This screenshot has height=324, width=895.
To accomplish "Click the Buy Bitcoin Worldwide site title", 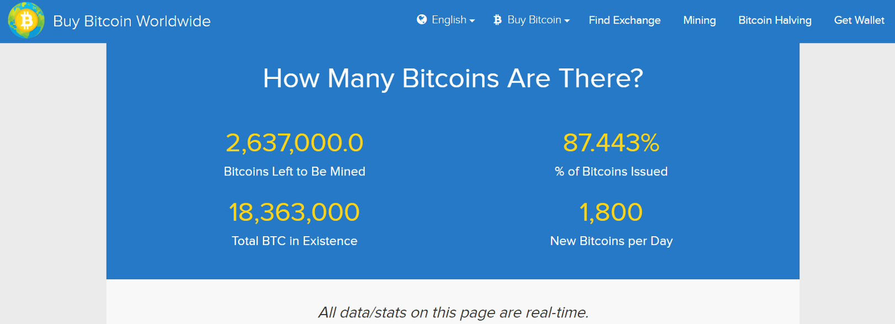I will pos(132,21).
